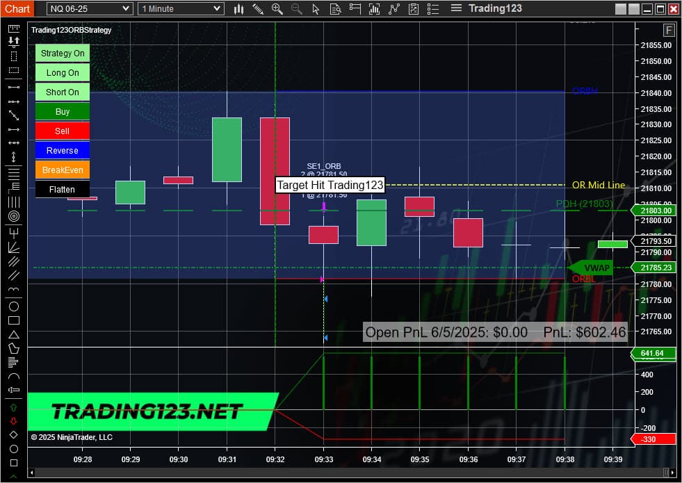The height and width of the screenshot is (483, 682).
Task: Click the zoom out magnifier
Action: click(297, 9)
